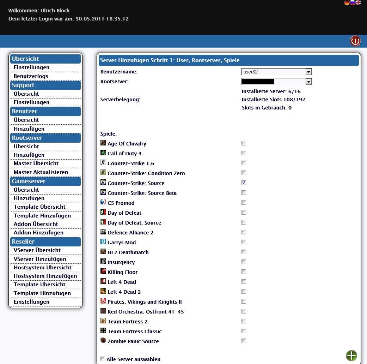Click Installierte Slots 108/192 text
The width and height of the screenshot is (367, 364).
[273, 100]
